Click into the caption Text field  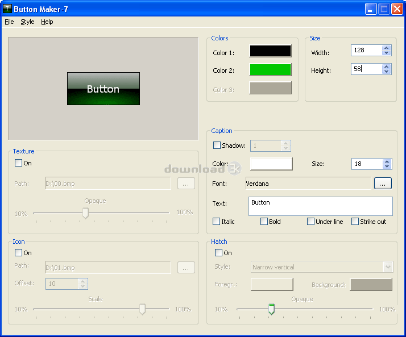point(320,206)
